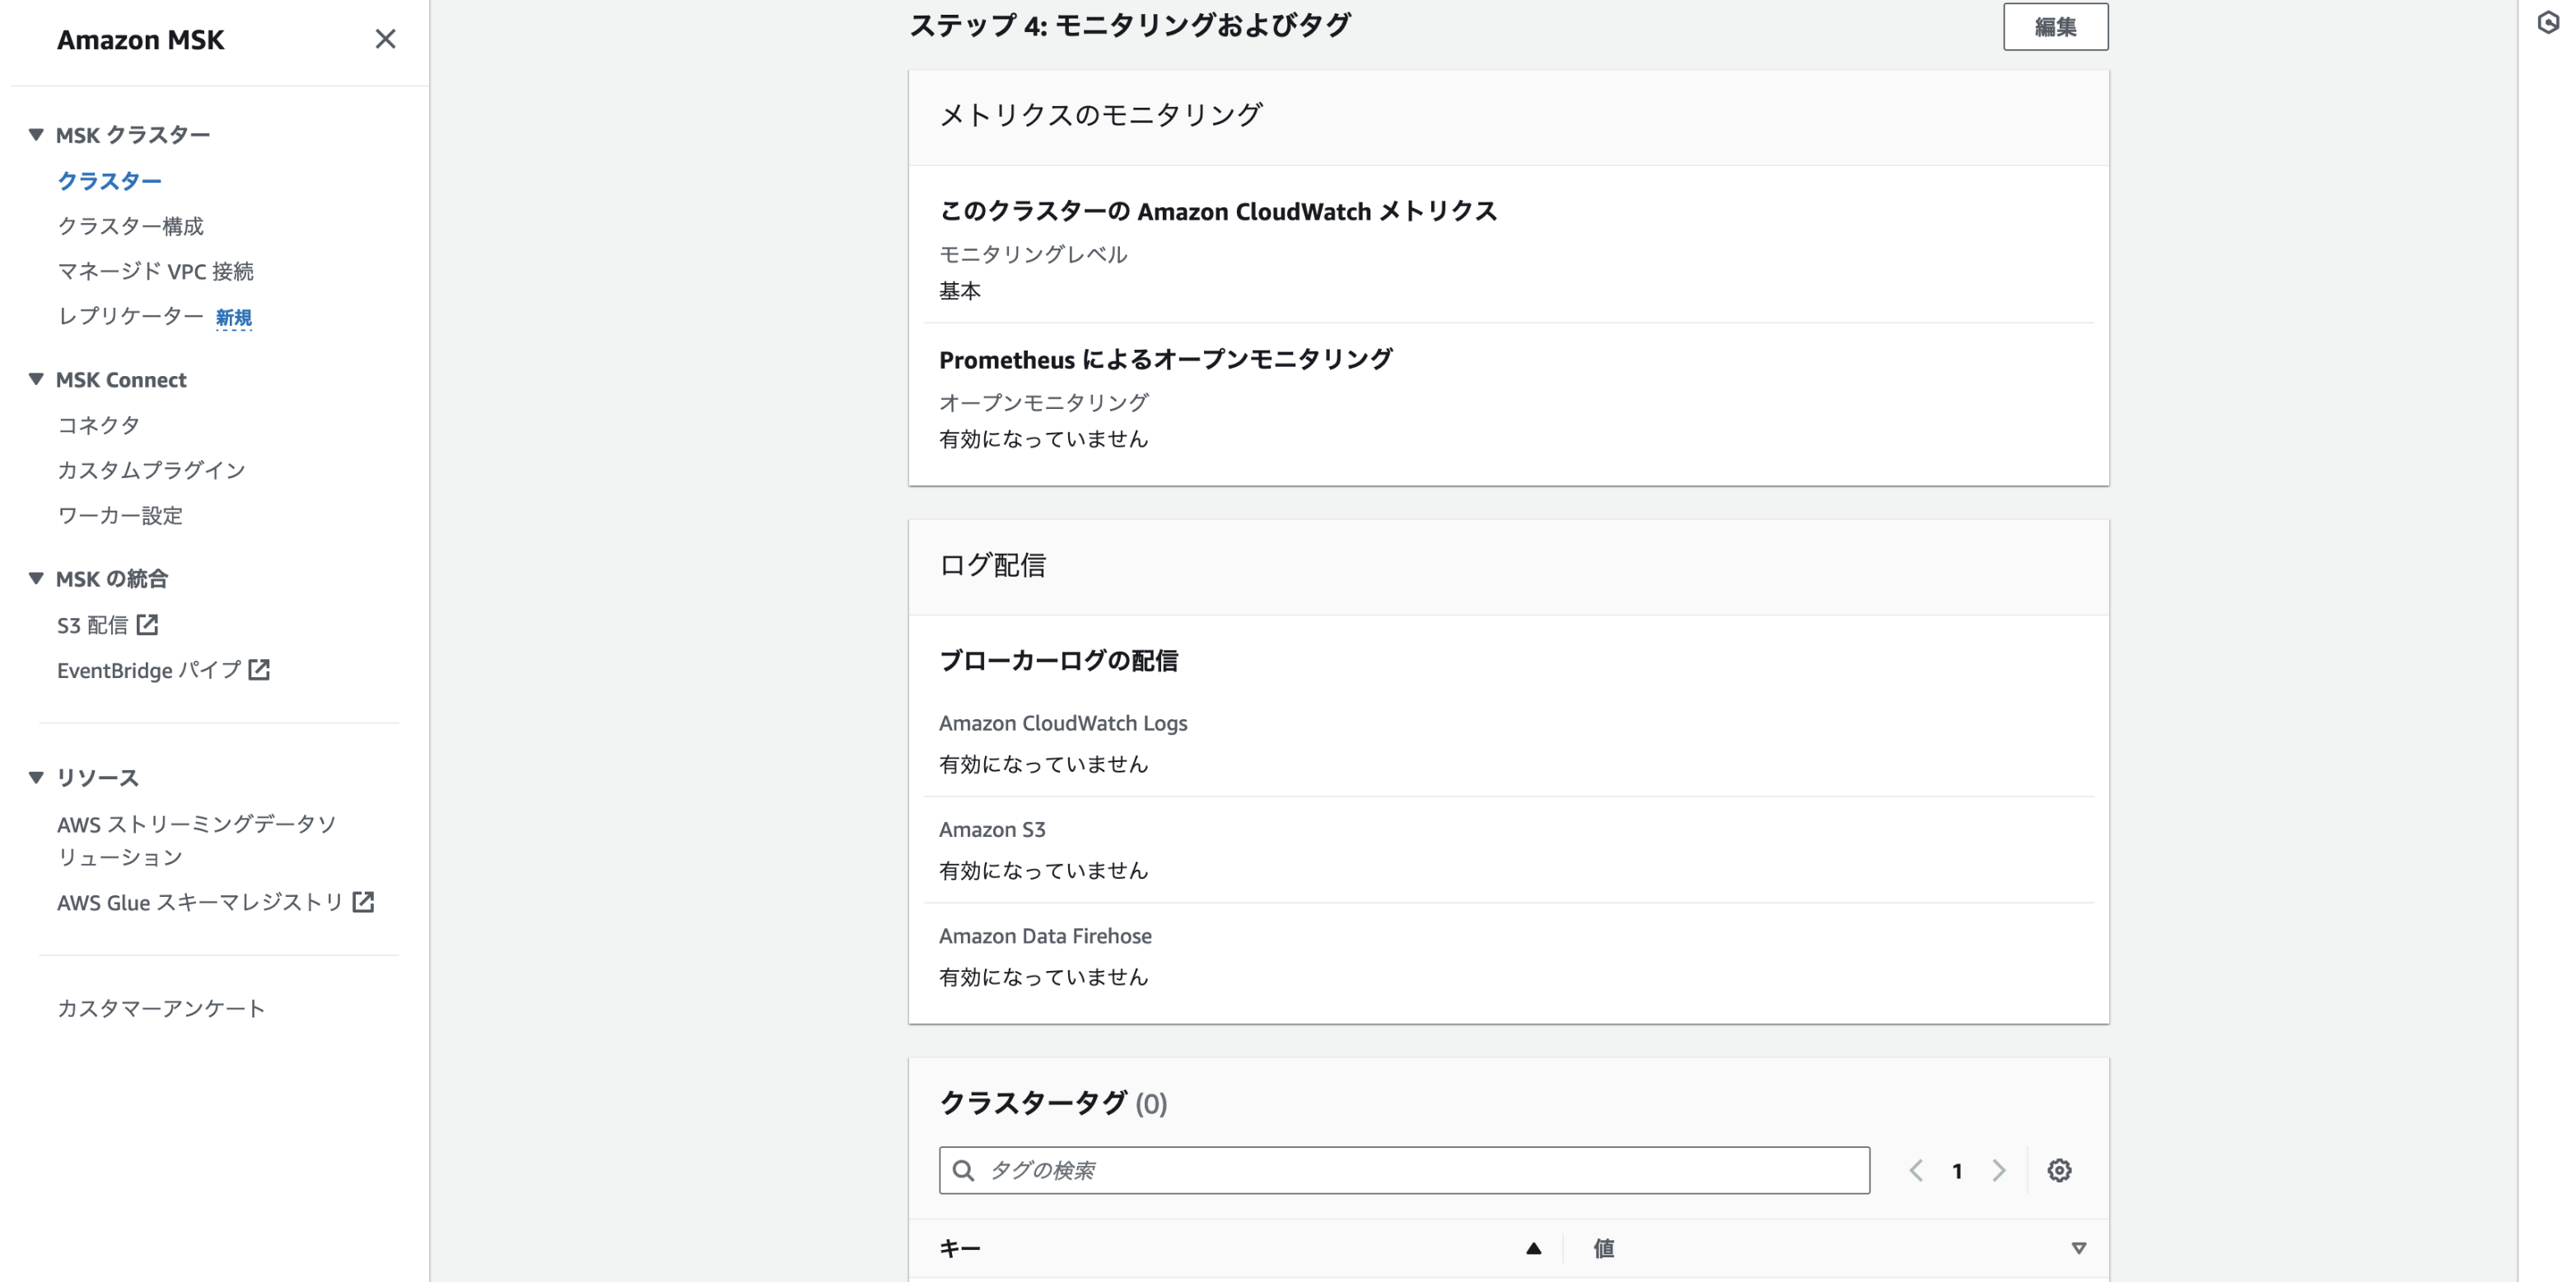The width and height of the screenshot is (2576, 1282).
Task: Collapse the リソース section
Action: tap(36, 777)
